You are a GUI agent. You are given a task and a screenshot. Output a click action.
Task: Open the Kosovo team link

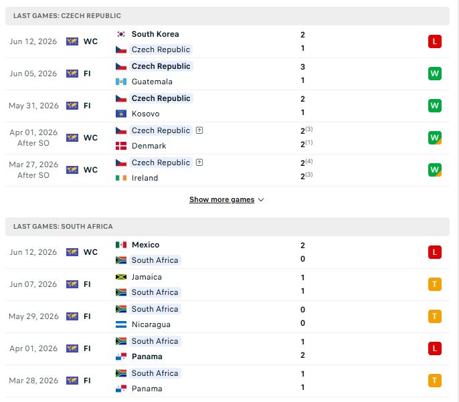[x=145, y=114]
